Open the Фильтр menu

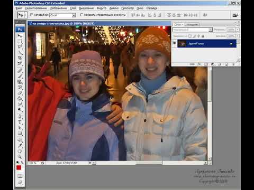pos(102,8)
